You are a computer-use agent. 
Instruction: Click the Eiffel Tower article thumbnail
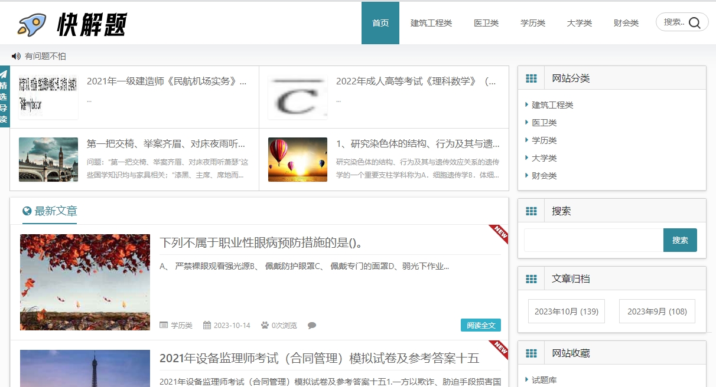[x=85, y=368]
